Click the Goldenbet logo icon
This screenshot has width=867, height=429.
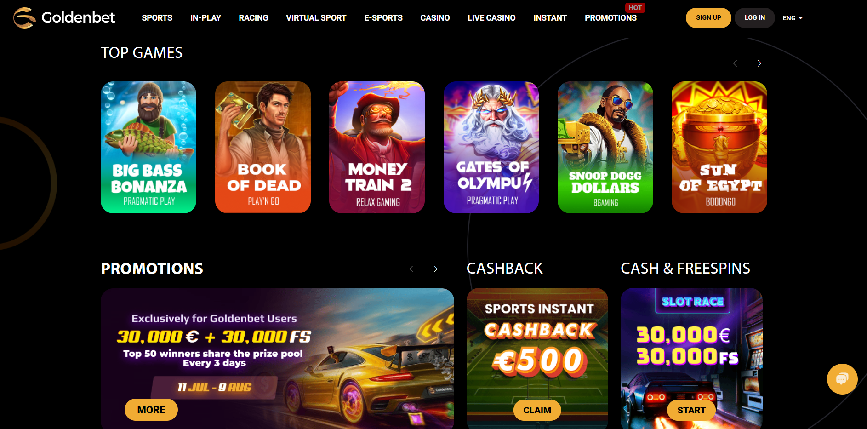click(24, 18)
